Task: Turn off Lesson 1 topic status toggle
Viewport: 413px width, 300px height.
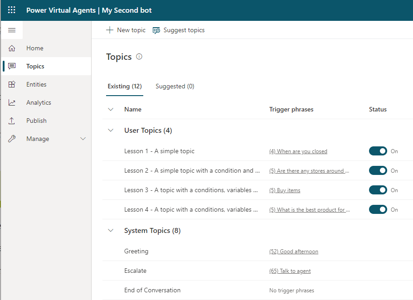Action: [378, 151]
